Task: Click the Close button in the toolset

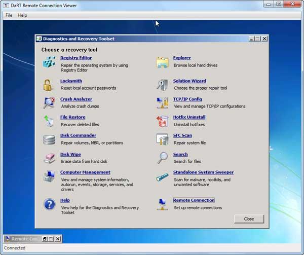Action: [x=249, y=219]
